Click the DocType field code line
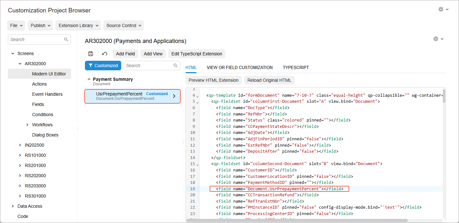This screenshot has height=223, width=459. 253,108
